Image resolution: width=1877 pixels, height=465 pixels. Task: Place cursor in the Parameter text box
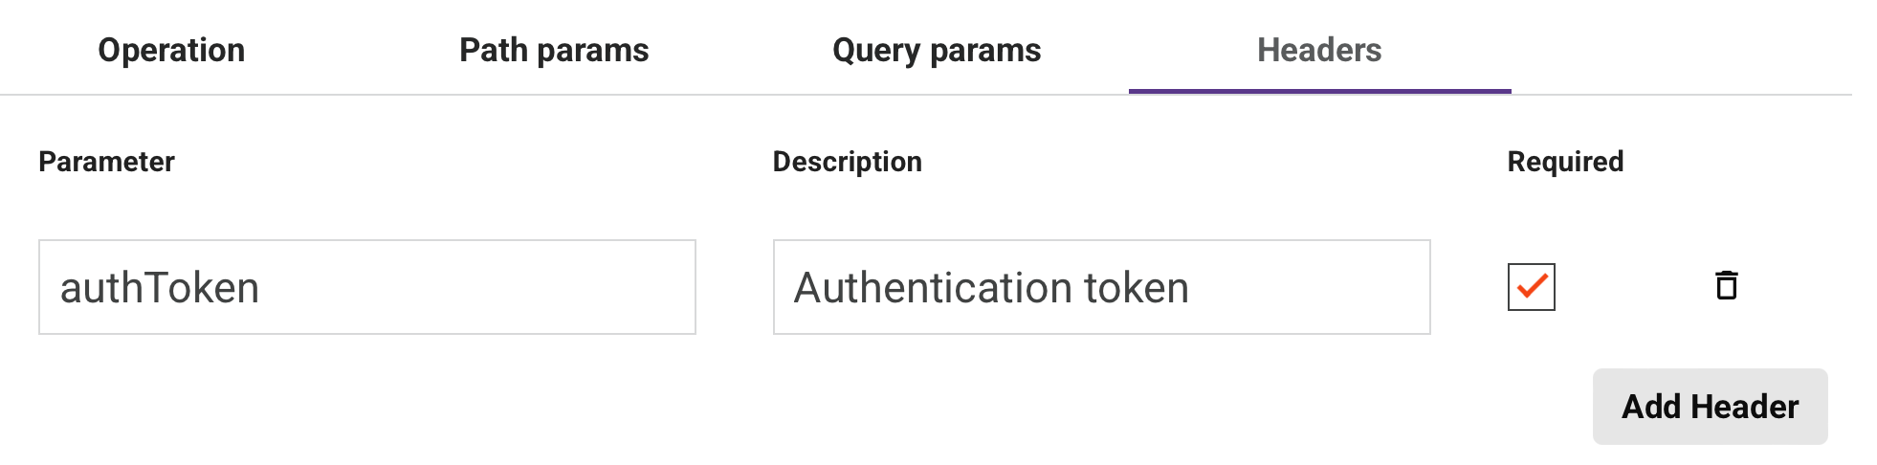[366, 287]
